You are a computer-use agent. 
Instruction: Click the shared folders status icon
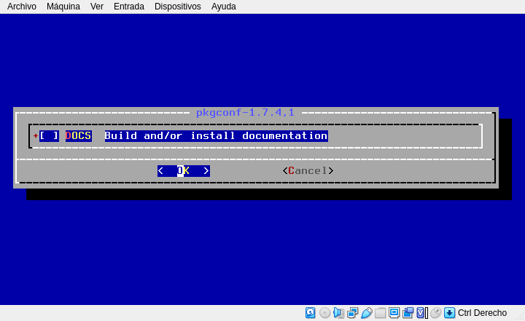(381, 313)
